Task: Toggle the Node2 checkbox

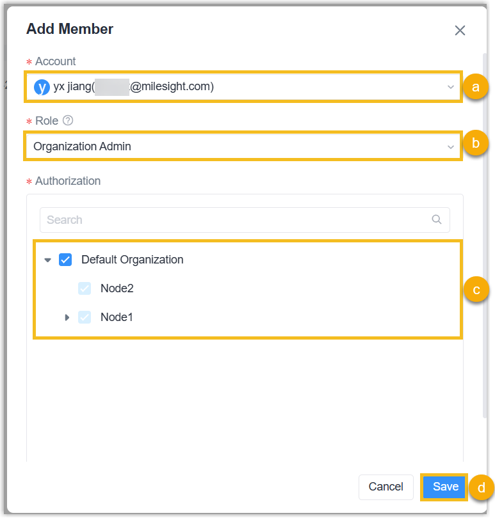Action: pyautogui.click(x=85, y=288)
